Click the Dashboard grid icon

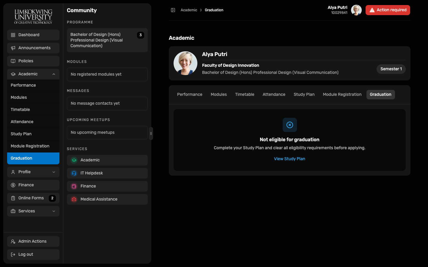13,35
